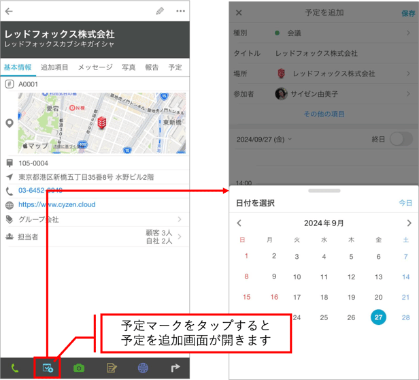Select September 25 in calendar
419x380 pixels.
[324, 317]
